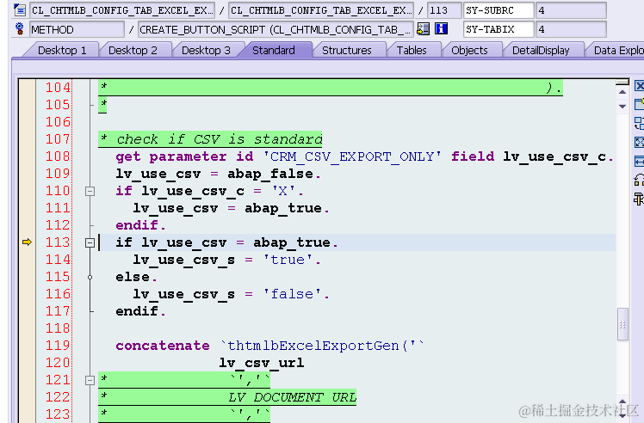Click the close tool icon in right toolbar
The height and width of the screenshot is (423, 644).
639,86
